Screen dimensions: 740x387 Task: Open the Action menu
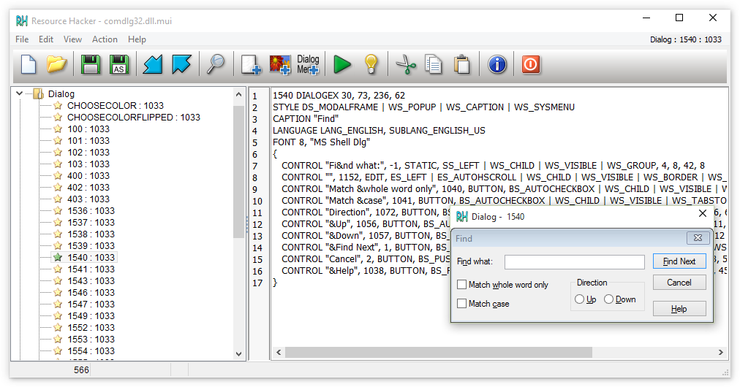click(105, 39)
